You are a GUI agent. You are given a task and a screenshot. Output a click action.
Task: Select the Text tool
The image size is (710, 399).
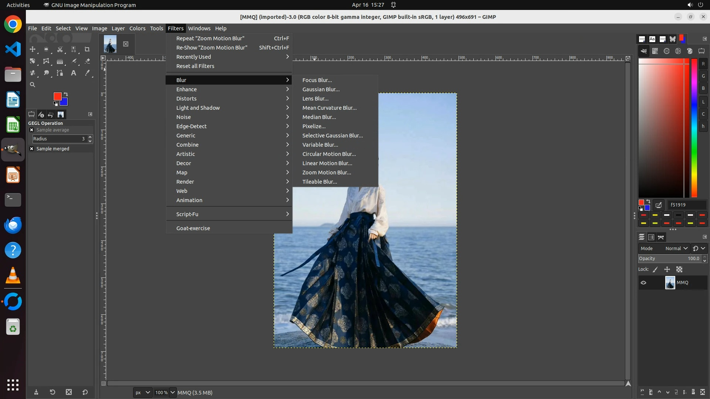[x=74, y=73]
